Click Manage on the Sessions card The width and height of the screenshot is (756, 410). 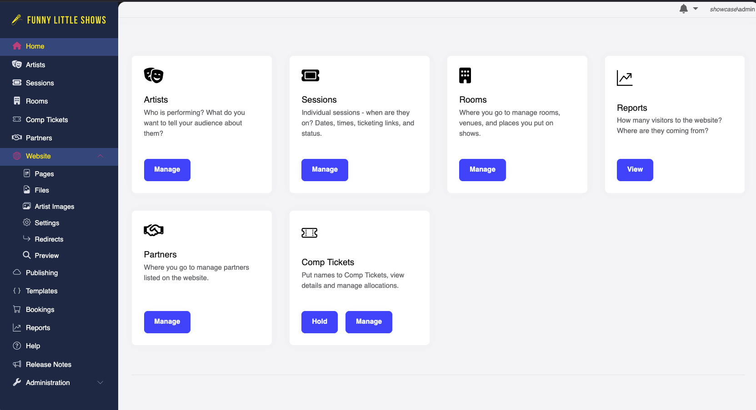pos(325,170)
